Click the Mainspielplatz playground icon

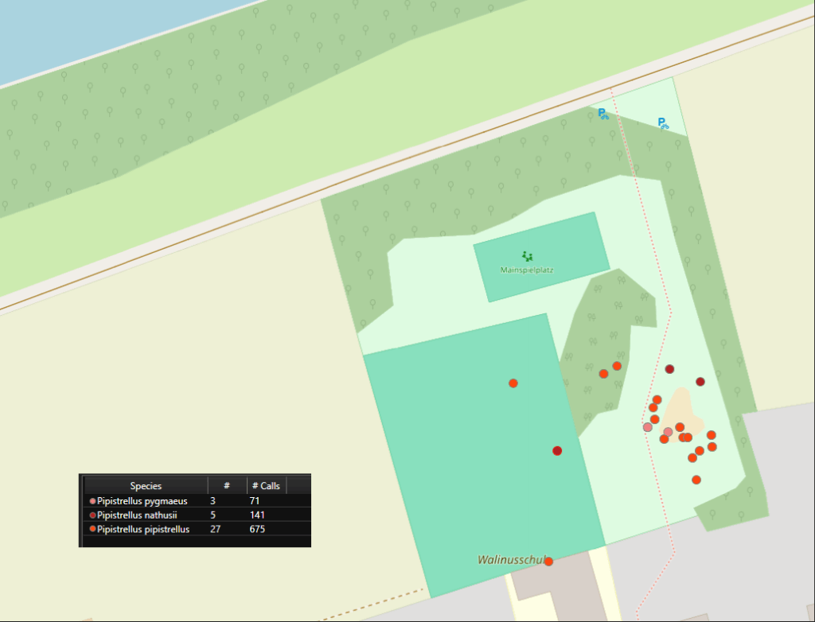pyautogui.click(x=527, y=256)
